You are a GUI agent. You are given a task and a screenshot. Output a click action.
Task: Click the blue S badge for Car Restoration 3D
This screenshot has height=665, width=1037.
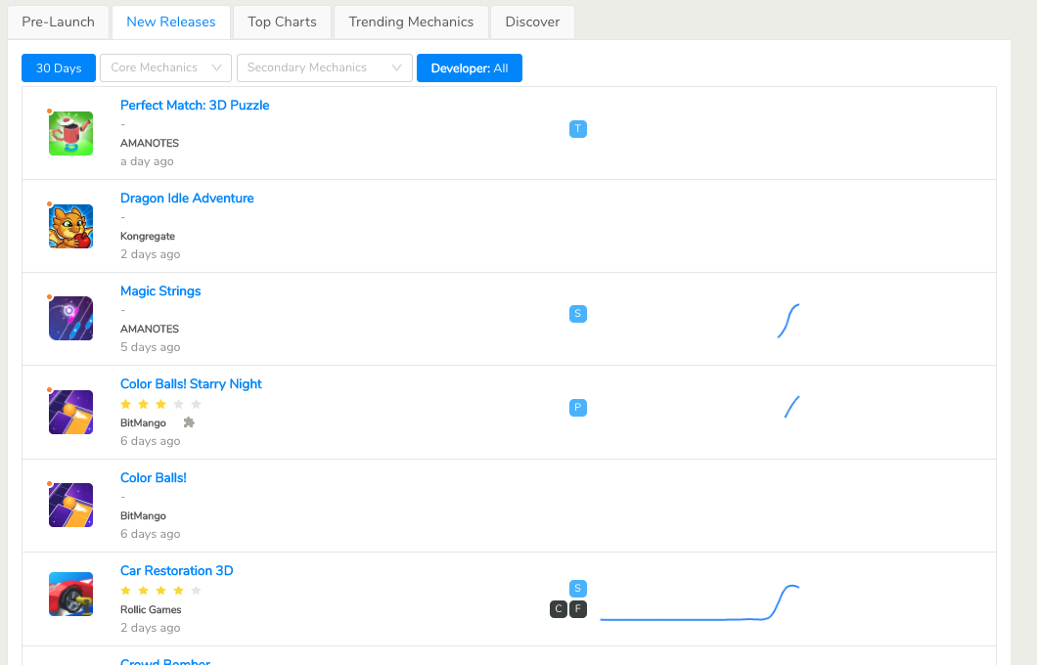578,589
